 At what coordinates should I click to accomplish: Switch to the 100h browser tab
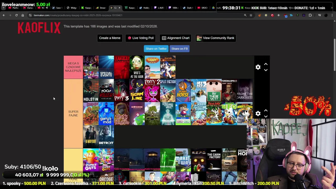173,8
